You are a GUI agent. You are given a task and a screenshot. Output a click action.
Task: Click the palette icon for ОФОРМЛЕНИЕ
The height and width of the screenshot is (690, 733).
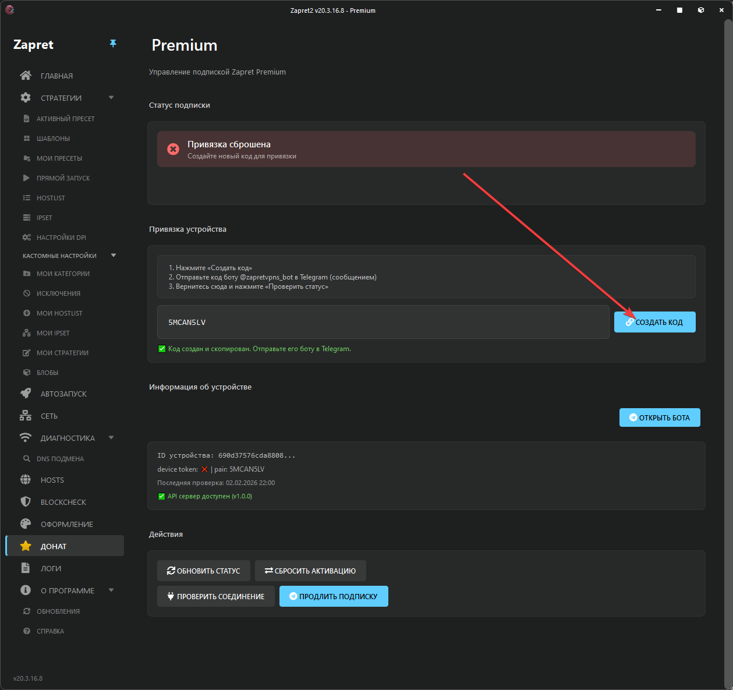pyautogui.click(x=26, y=524)
